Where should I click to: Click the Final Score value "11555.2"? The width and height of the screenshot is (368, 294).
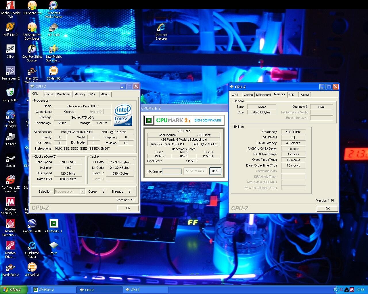click(x=192, y=161)
